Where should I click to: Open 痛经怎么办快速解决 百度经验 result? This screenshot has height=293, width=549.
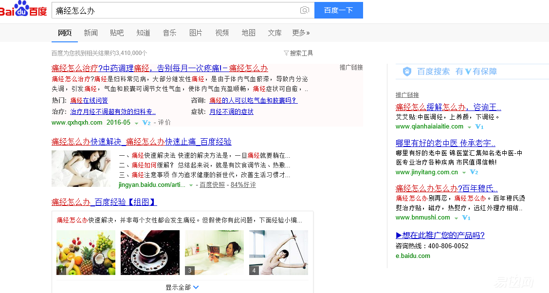pos(142,142)
